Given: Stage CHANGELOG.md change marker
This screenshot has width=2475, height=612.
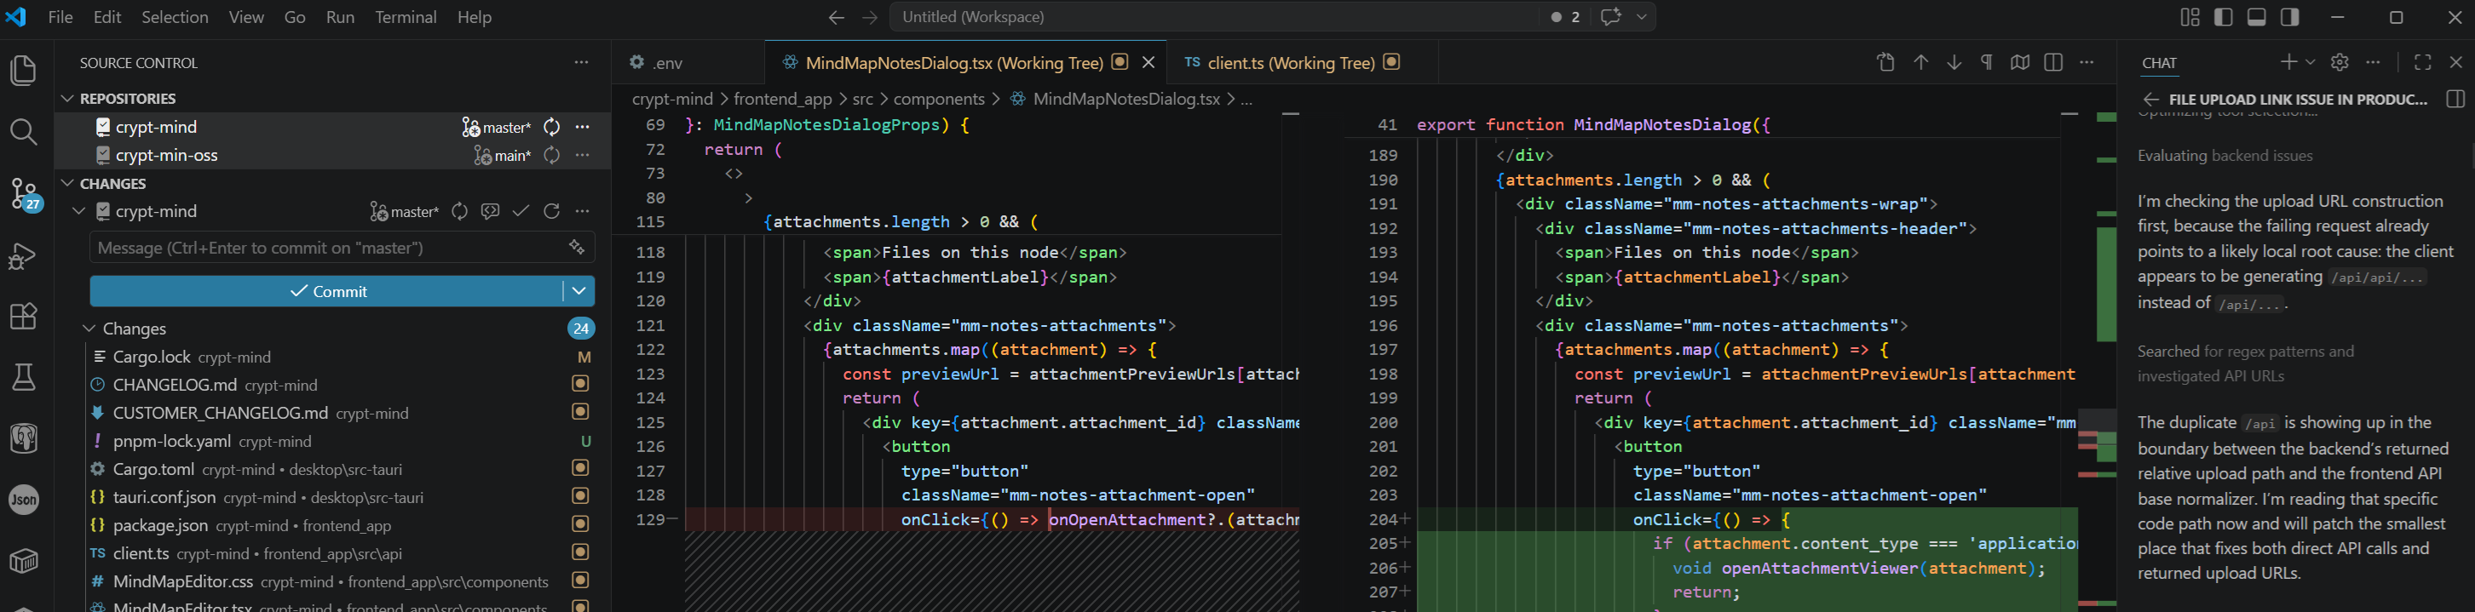Looking at the screenshot, I should pos(580,384).
